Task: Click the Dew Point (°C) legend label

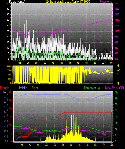Action: point(115,88)
